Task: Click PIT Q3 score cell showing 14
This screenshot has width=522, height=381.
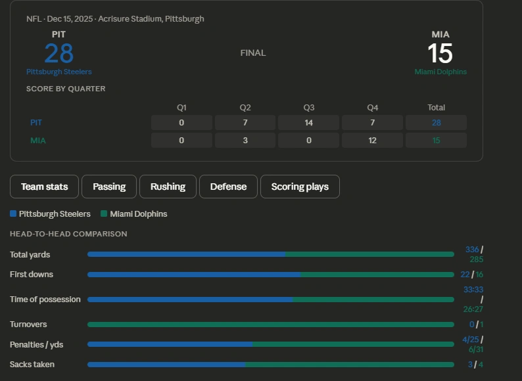Action: 308,122
